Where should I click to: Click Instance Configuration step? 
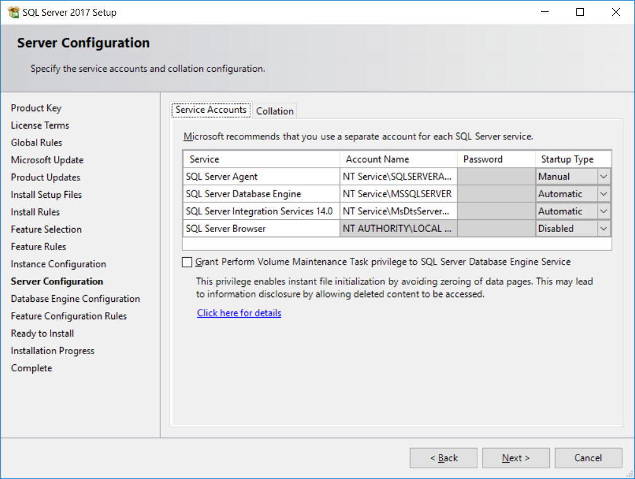(x=58, y=265)
